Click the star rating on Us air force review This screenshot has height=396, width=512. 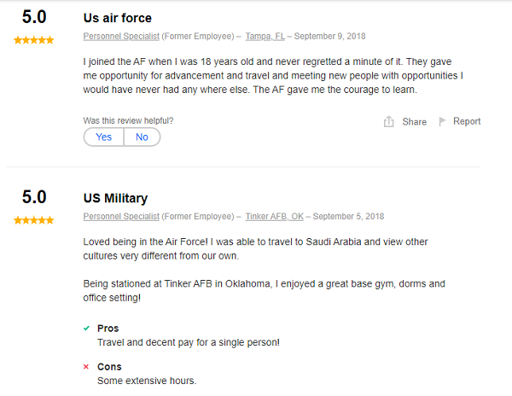pos(34,40)
